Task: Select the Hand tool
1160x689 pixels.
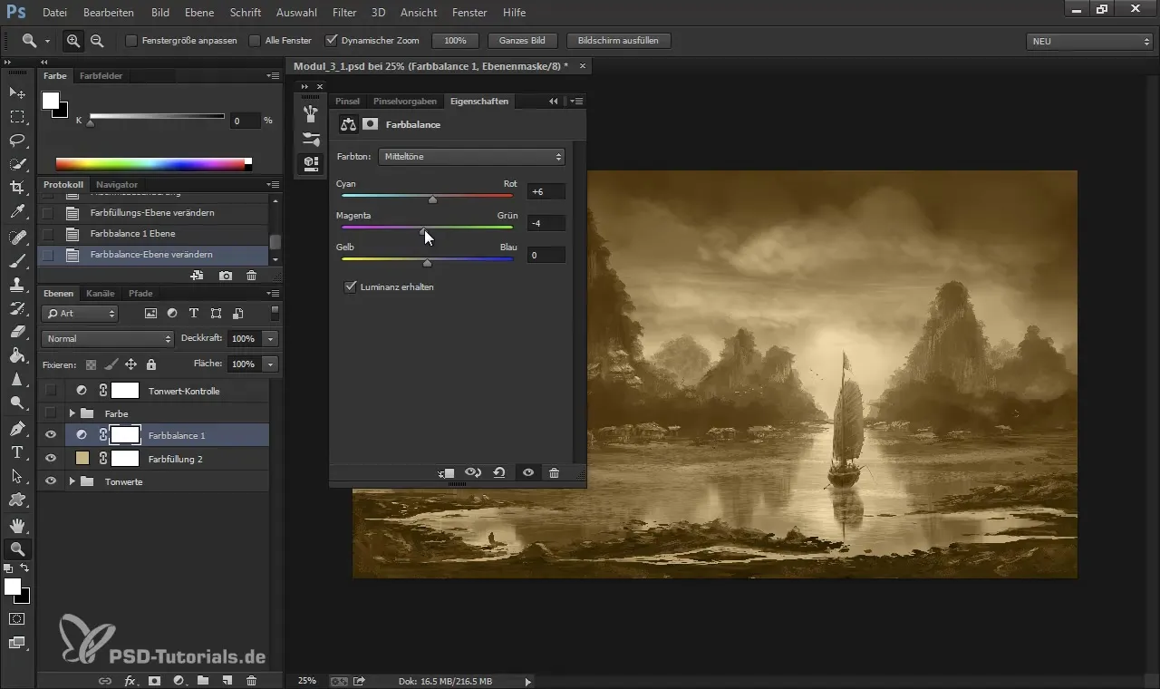Action: point(17,525)
